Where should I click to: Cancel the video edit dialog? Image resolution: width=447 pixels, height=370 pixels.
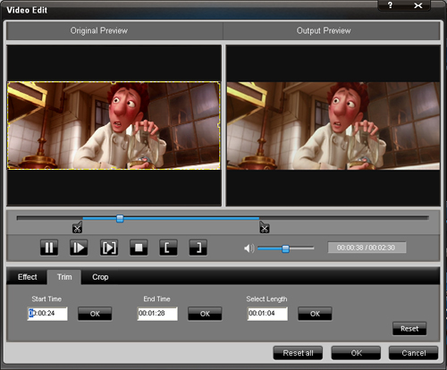coord(414,353)
